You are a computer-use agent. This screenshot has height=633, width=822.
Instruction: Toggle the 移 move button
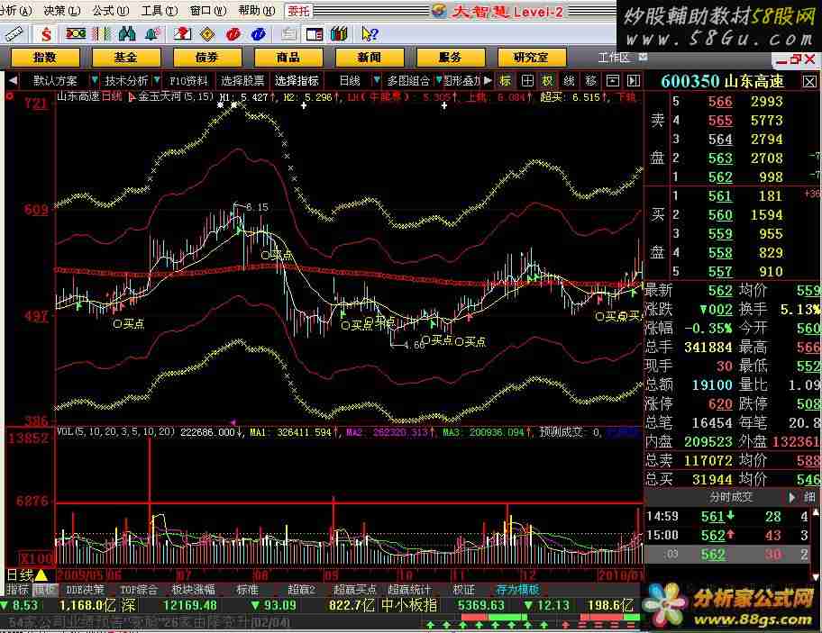click(591, 81)
